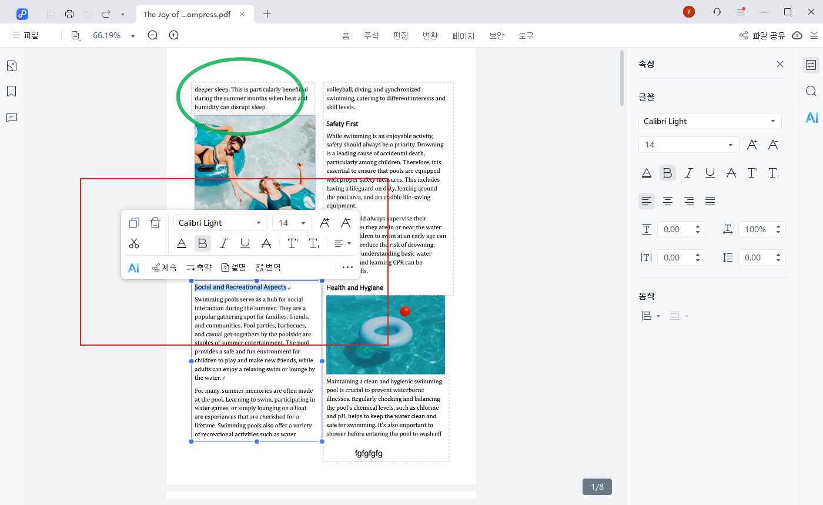Toggle bold in the properties panel
823x505 pixels.
[667, 173]
